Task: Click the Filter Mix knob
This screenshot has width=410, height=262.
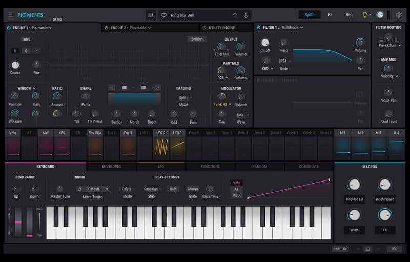Action: (221, 47)
